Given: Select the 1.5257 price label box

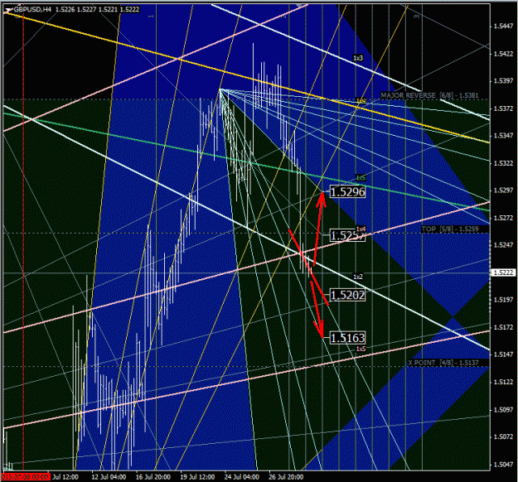Looking at the screenshot, I should tap(347, 235).
